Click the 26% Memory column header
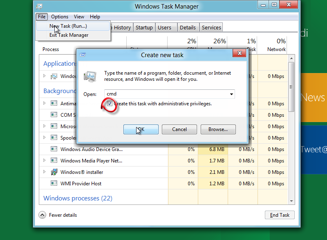Image resolution: width=327 pixels, height=240 pixels. click(x=219, y=41)
